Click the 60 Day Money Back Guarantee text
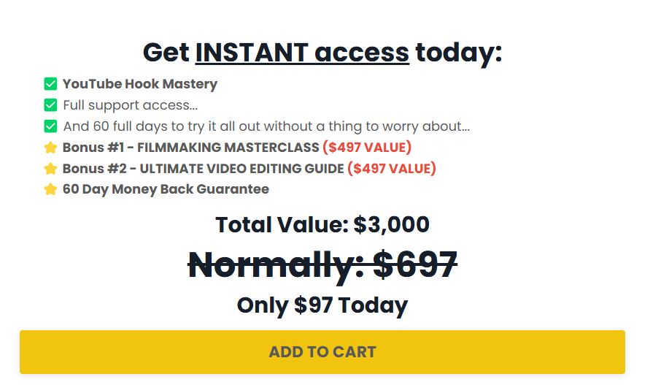This screenshot has width=669, height=385. [x=166, y=189]
